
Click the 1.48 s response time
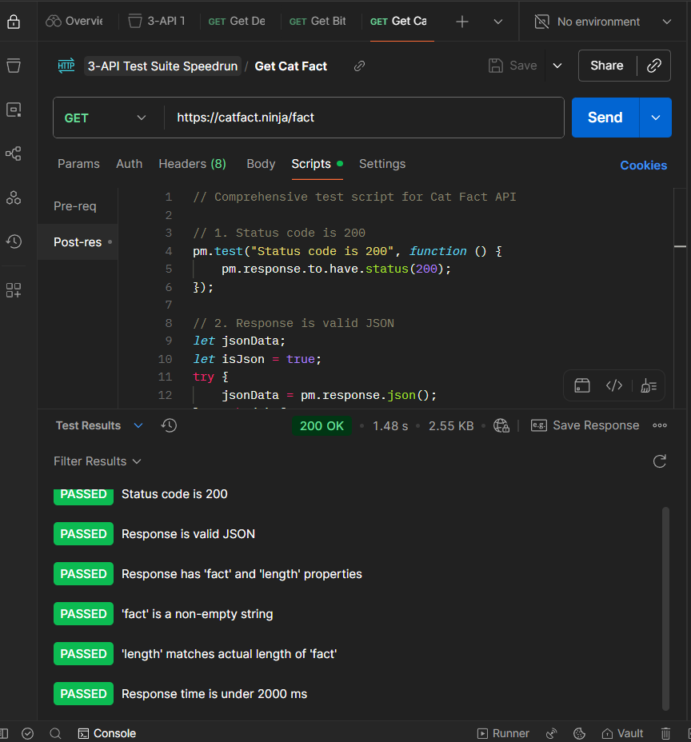click(390, 426)
